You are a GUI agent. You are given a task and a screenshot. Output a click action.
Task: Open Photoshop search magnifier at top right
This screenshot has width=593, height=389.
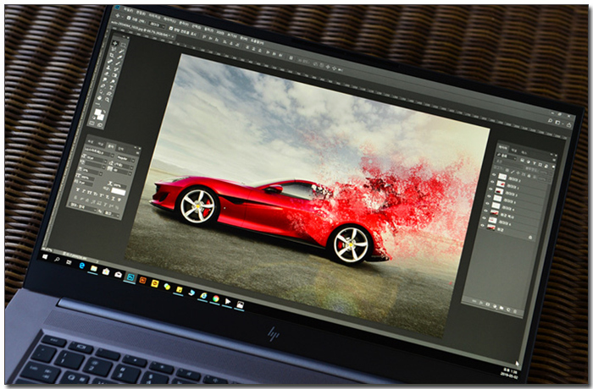[x=551, y=120]
